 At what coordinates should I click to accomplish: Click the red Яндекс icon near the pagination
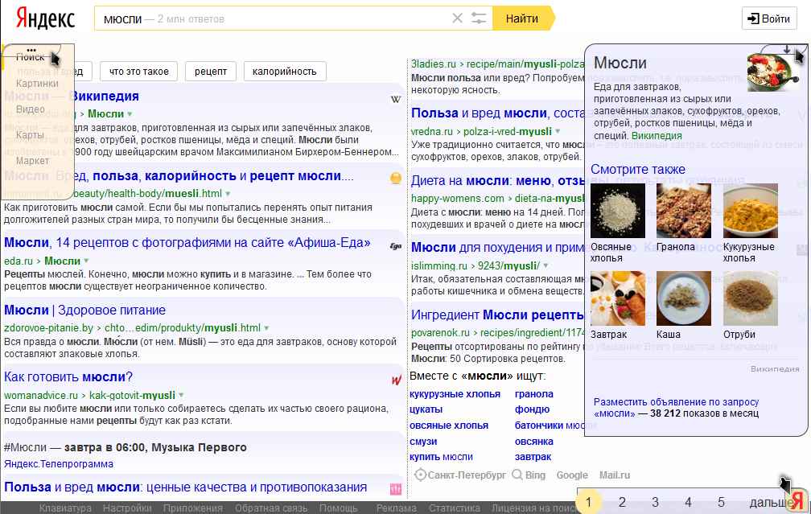tap(796, 499)
